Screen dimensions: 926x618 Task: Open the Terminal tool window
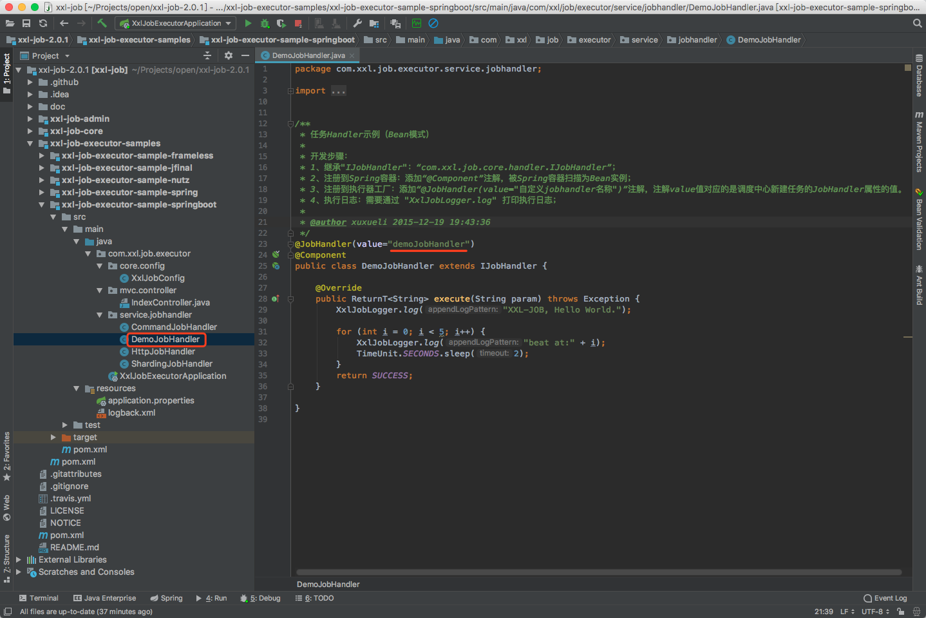pyautogui.click(x=39, y=598)
